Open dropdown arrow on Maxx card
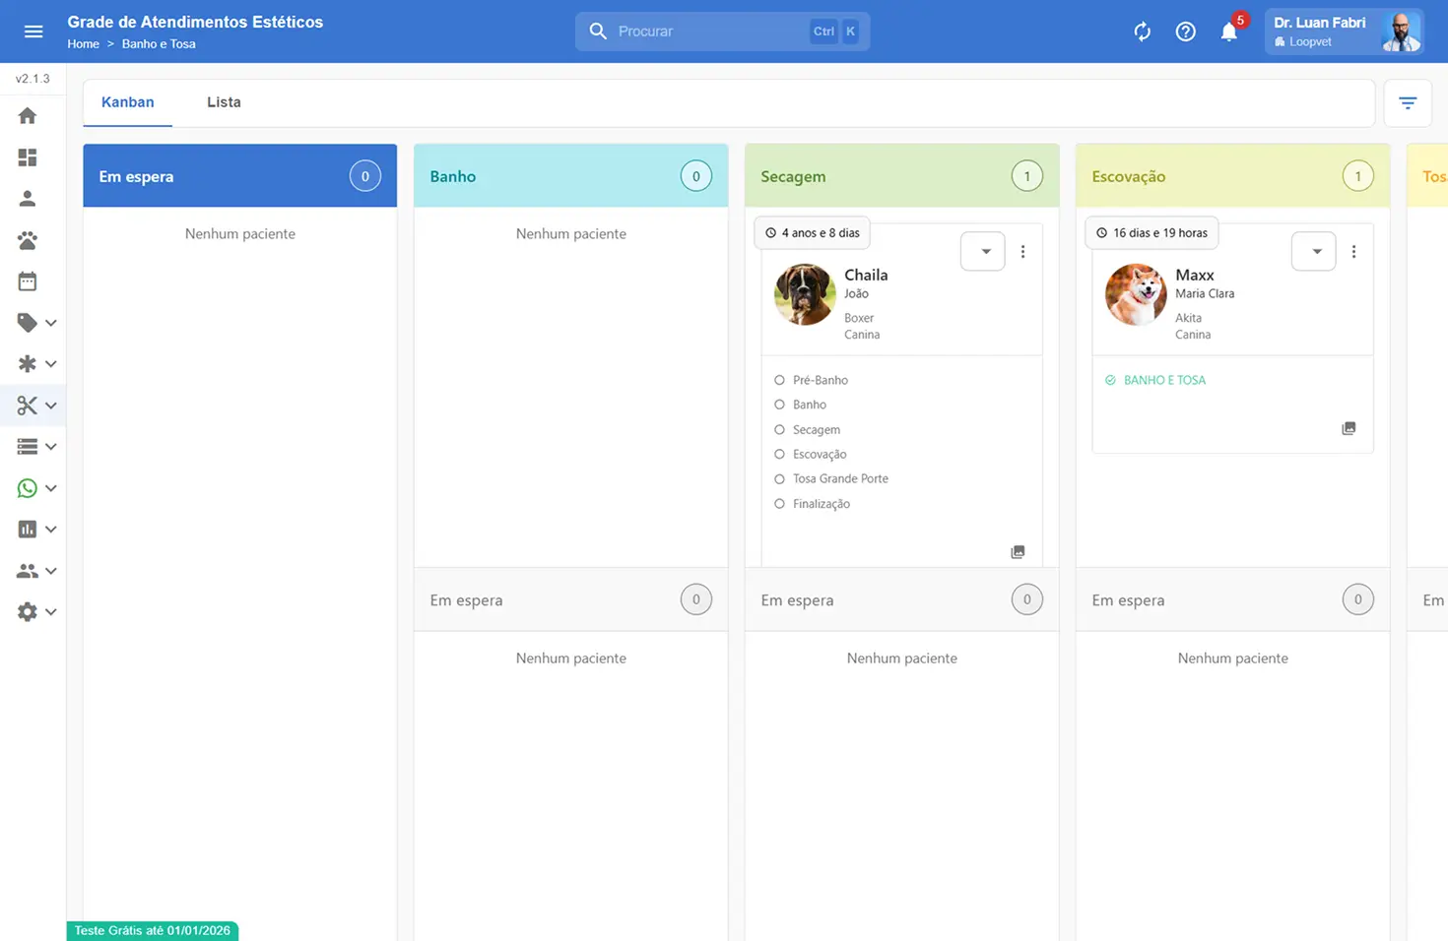This screenshot has height=941, width=1448. [1314, 252]
